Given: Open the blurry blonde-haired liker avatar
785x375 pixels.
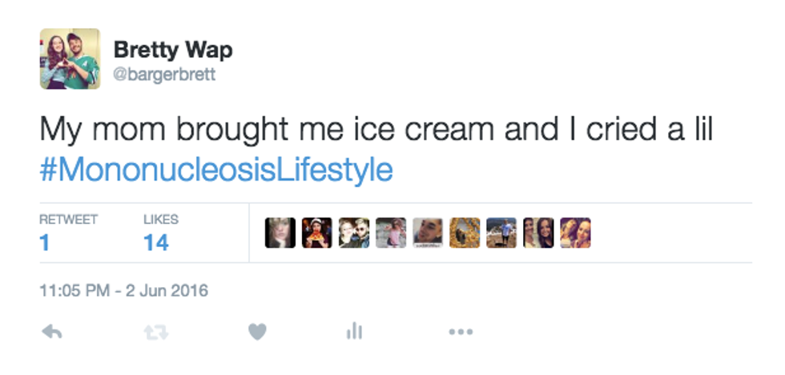Looking at the screenshot, I should pyautogui.click(x=280, y=233).
